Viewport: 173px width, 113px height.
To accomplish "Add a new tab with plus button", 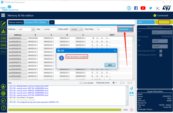I will (52, 22).
